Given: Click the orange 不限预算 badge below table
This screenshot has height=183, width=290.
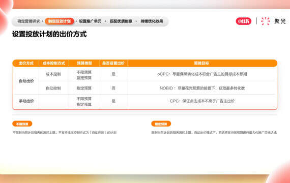Looking at the screenshot, I should coord(22,124).
